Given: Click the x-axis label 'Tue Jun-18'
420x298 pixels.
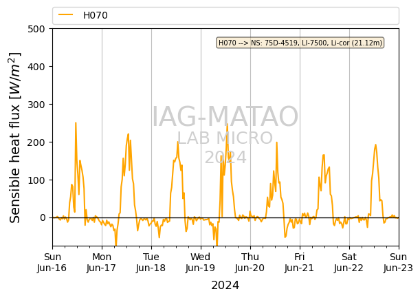Looking at the screenshot, I should [x=151, y=262].
